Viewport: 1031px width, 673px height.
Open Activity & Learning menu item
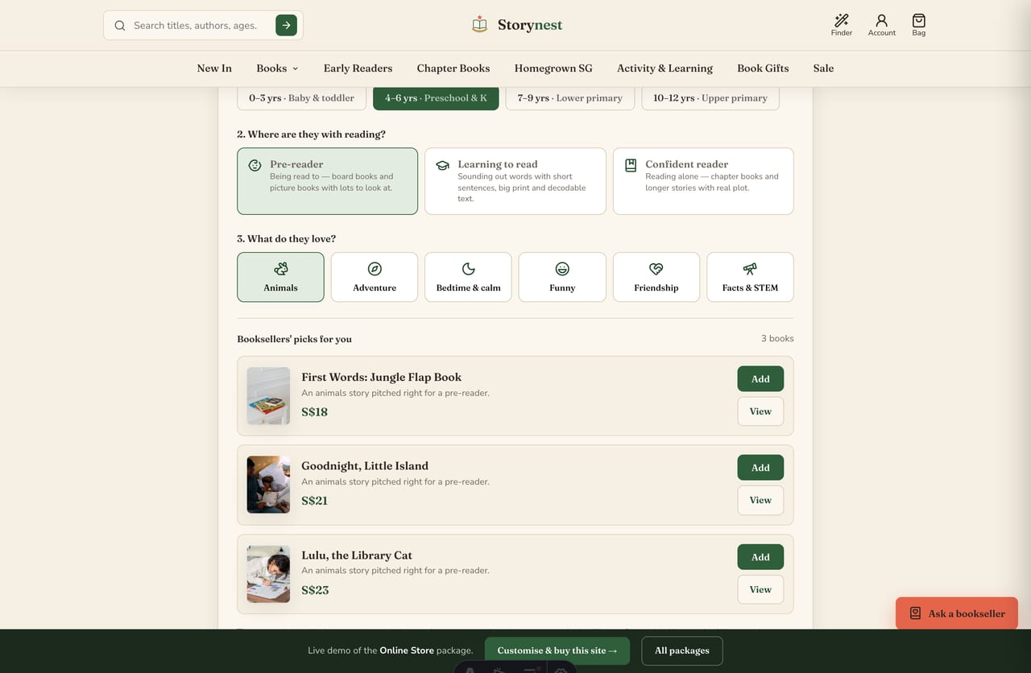click(665, 68)
